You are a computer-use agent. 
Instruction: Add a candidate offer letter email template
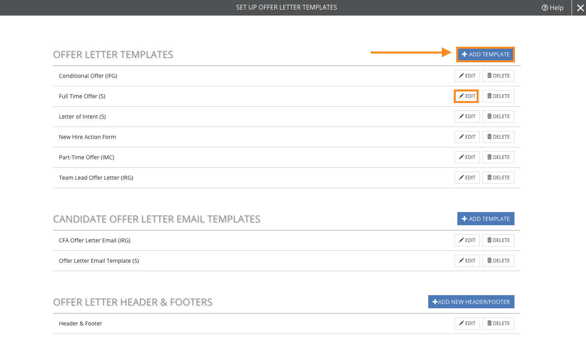(x=485, y=219)
